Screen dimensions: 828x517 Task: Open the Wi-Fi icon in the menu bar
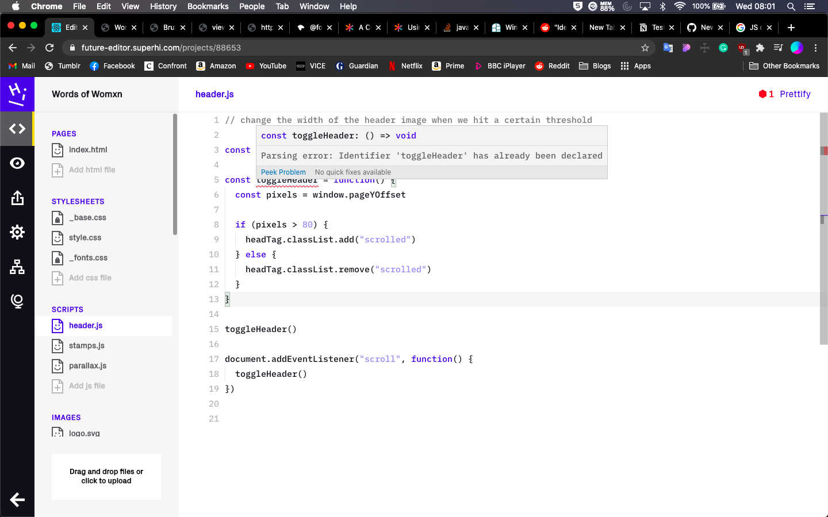[679, 6]
